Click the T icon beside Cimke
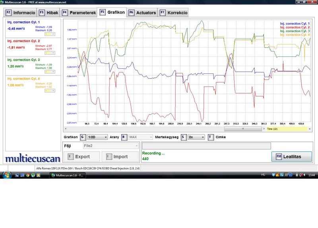 [211, 137]
